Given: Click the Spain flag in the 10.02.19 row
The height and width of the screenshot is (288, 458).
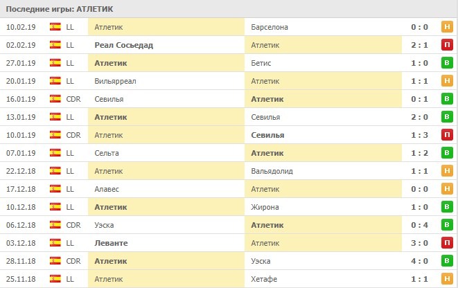Looking at the screenshot, I should 55,27.
